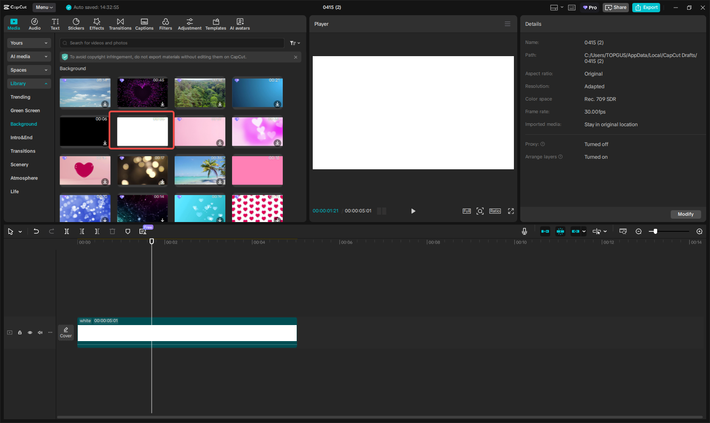Click the Export button
The height and width of the screenshot is (423, 710).
(646, 8)
